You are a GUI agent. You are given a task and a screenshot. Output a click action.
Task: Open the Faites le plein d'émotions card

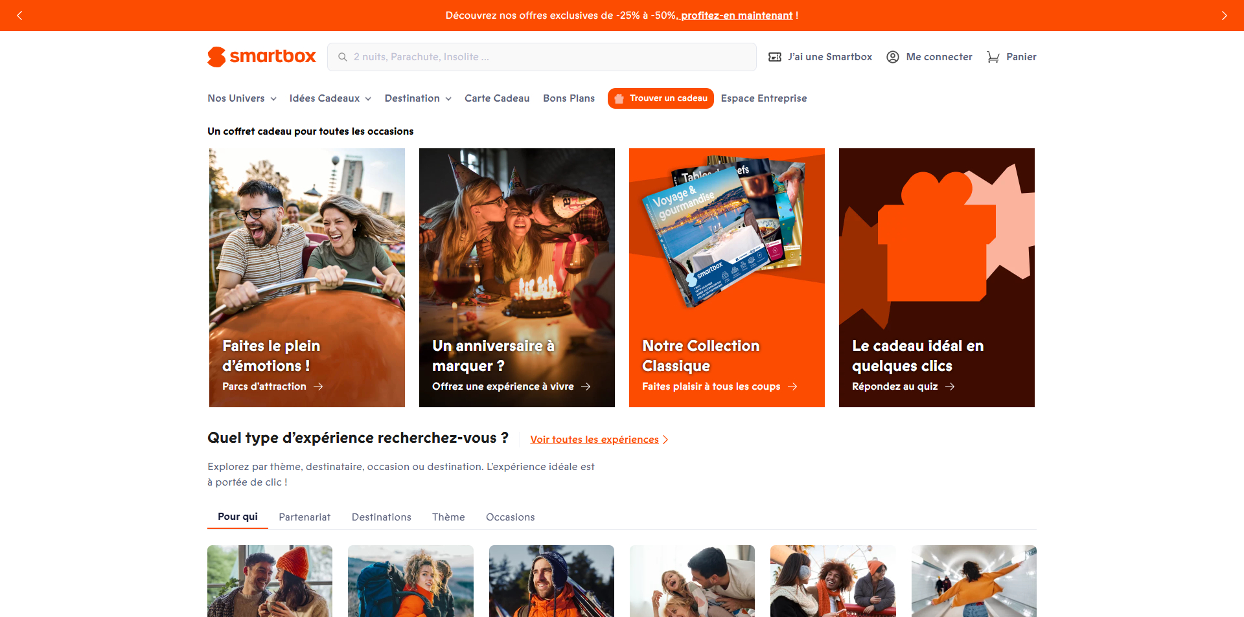click(x=307, y=278)
